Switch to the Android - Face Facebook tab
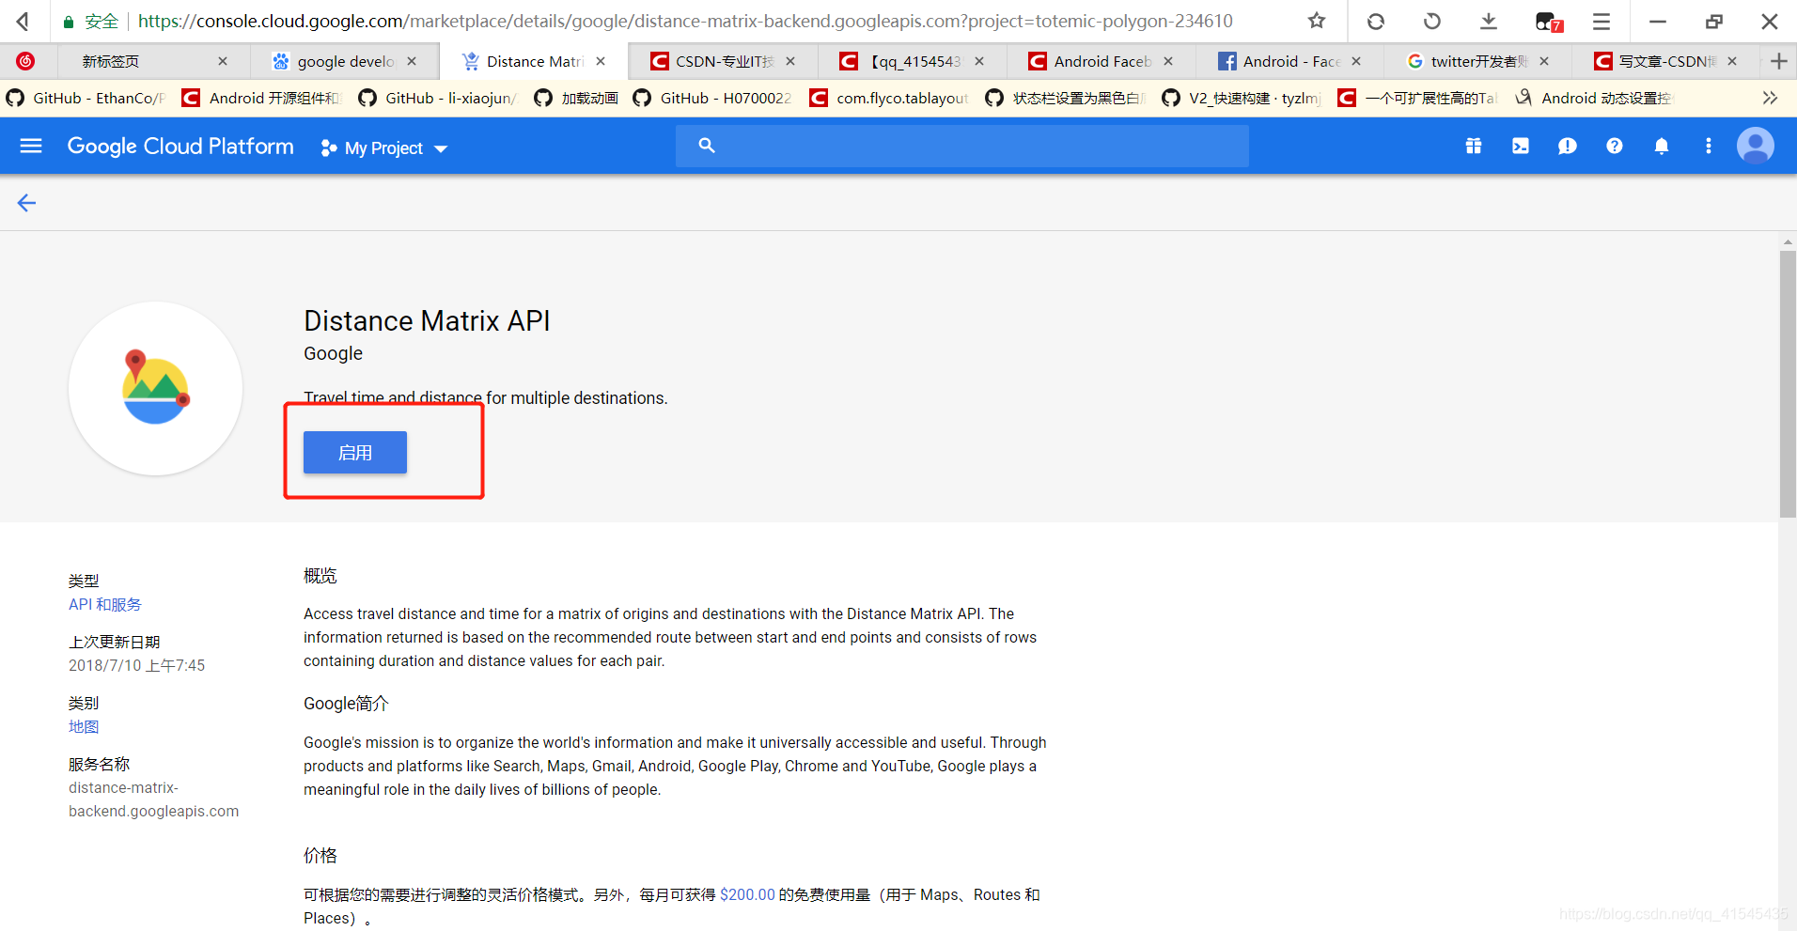The image size is (1797, 931). pyautogui.click(x=1290, y=61)
